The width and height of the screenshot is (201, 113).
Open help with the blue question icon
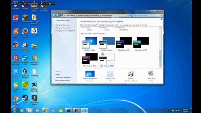click(x=161, y=19)
